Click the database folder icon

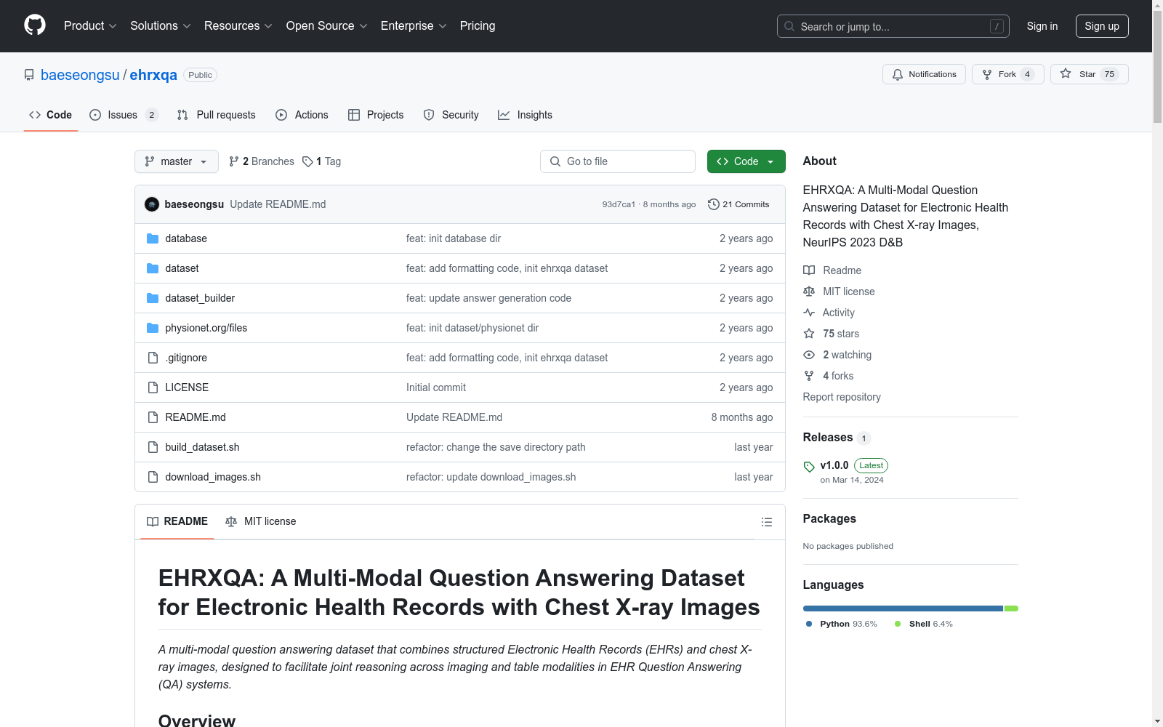[153, 238]
